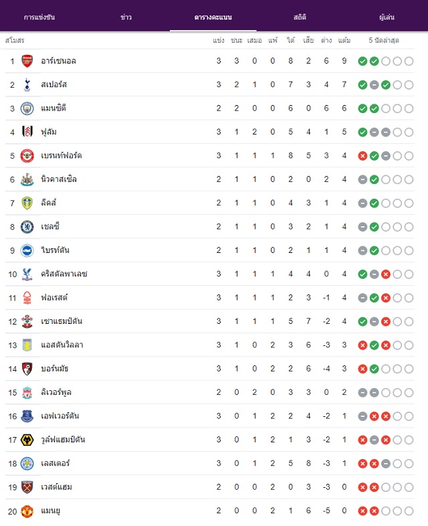Click Newcastle's grey draw result indicator
This screenshot has width=428, height=526.
[362, 179]
